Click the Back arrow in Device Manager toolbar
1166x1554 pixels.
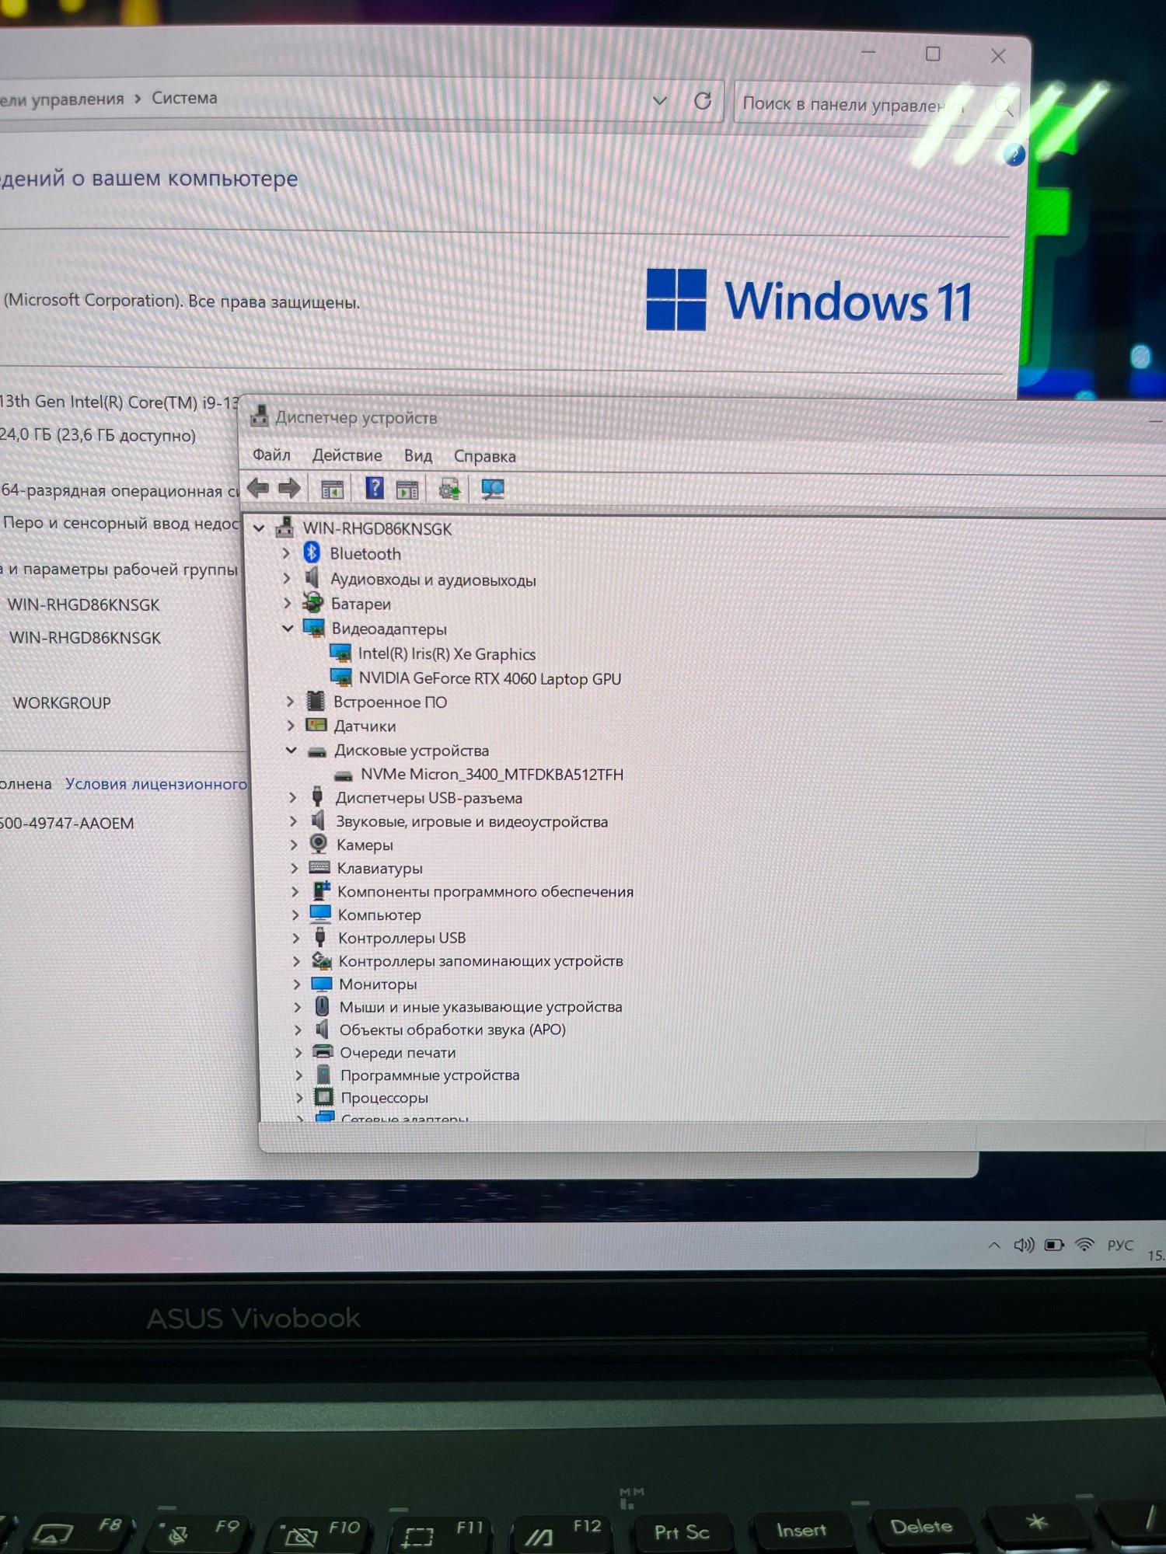[x=257, y=488]
